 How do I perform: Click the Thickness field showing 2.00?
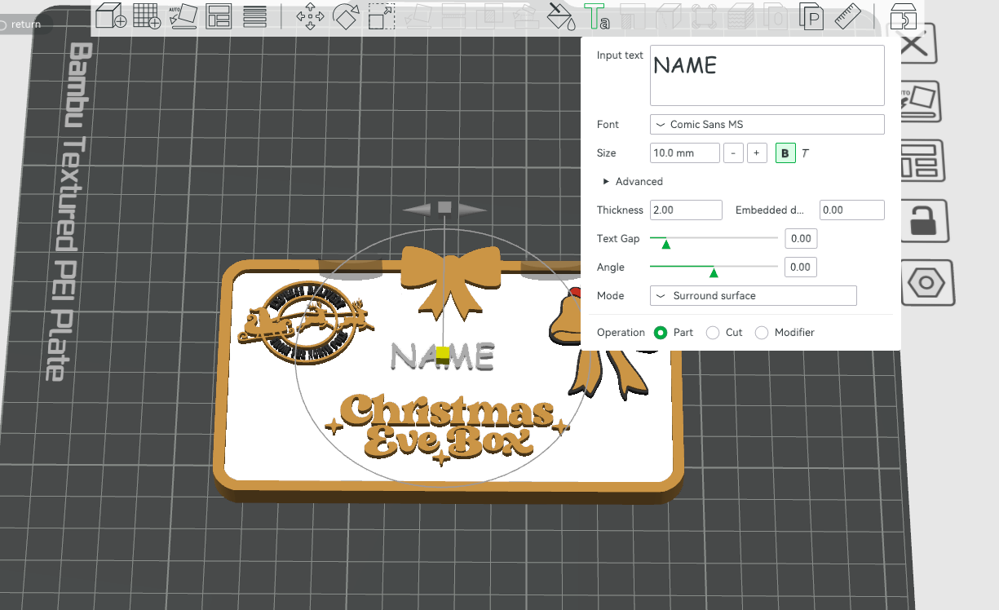(686, 210)
